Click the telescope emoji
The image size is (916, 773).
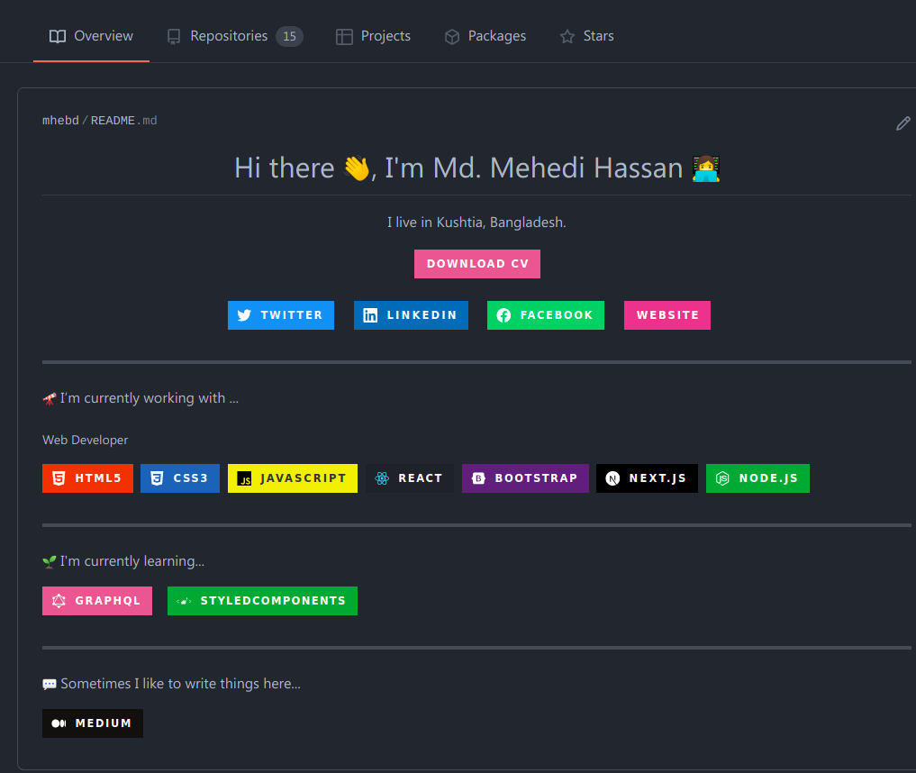click(x=50, y=399)
